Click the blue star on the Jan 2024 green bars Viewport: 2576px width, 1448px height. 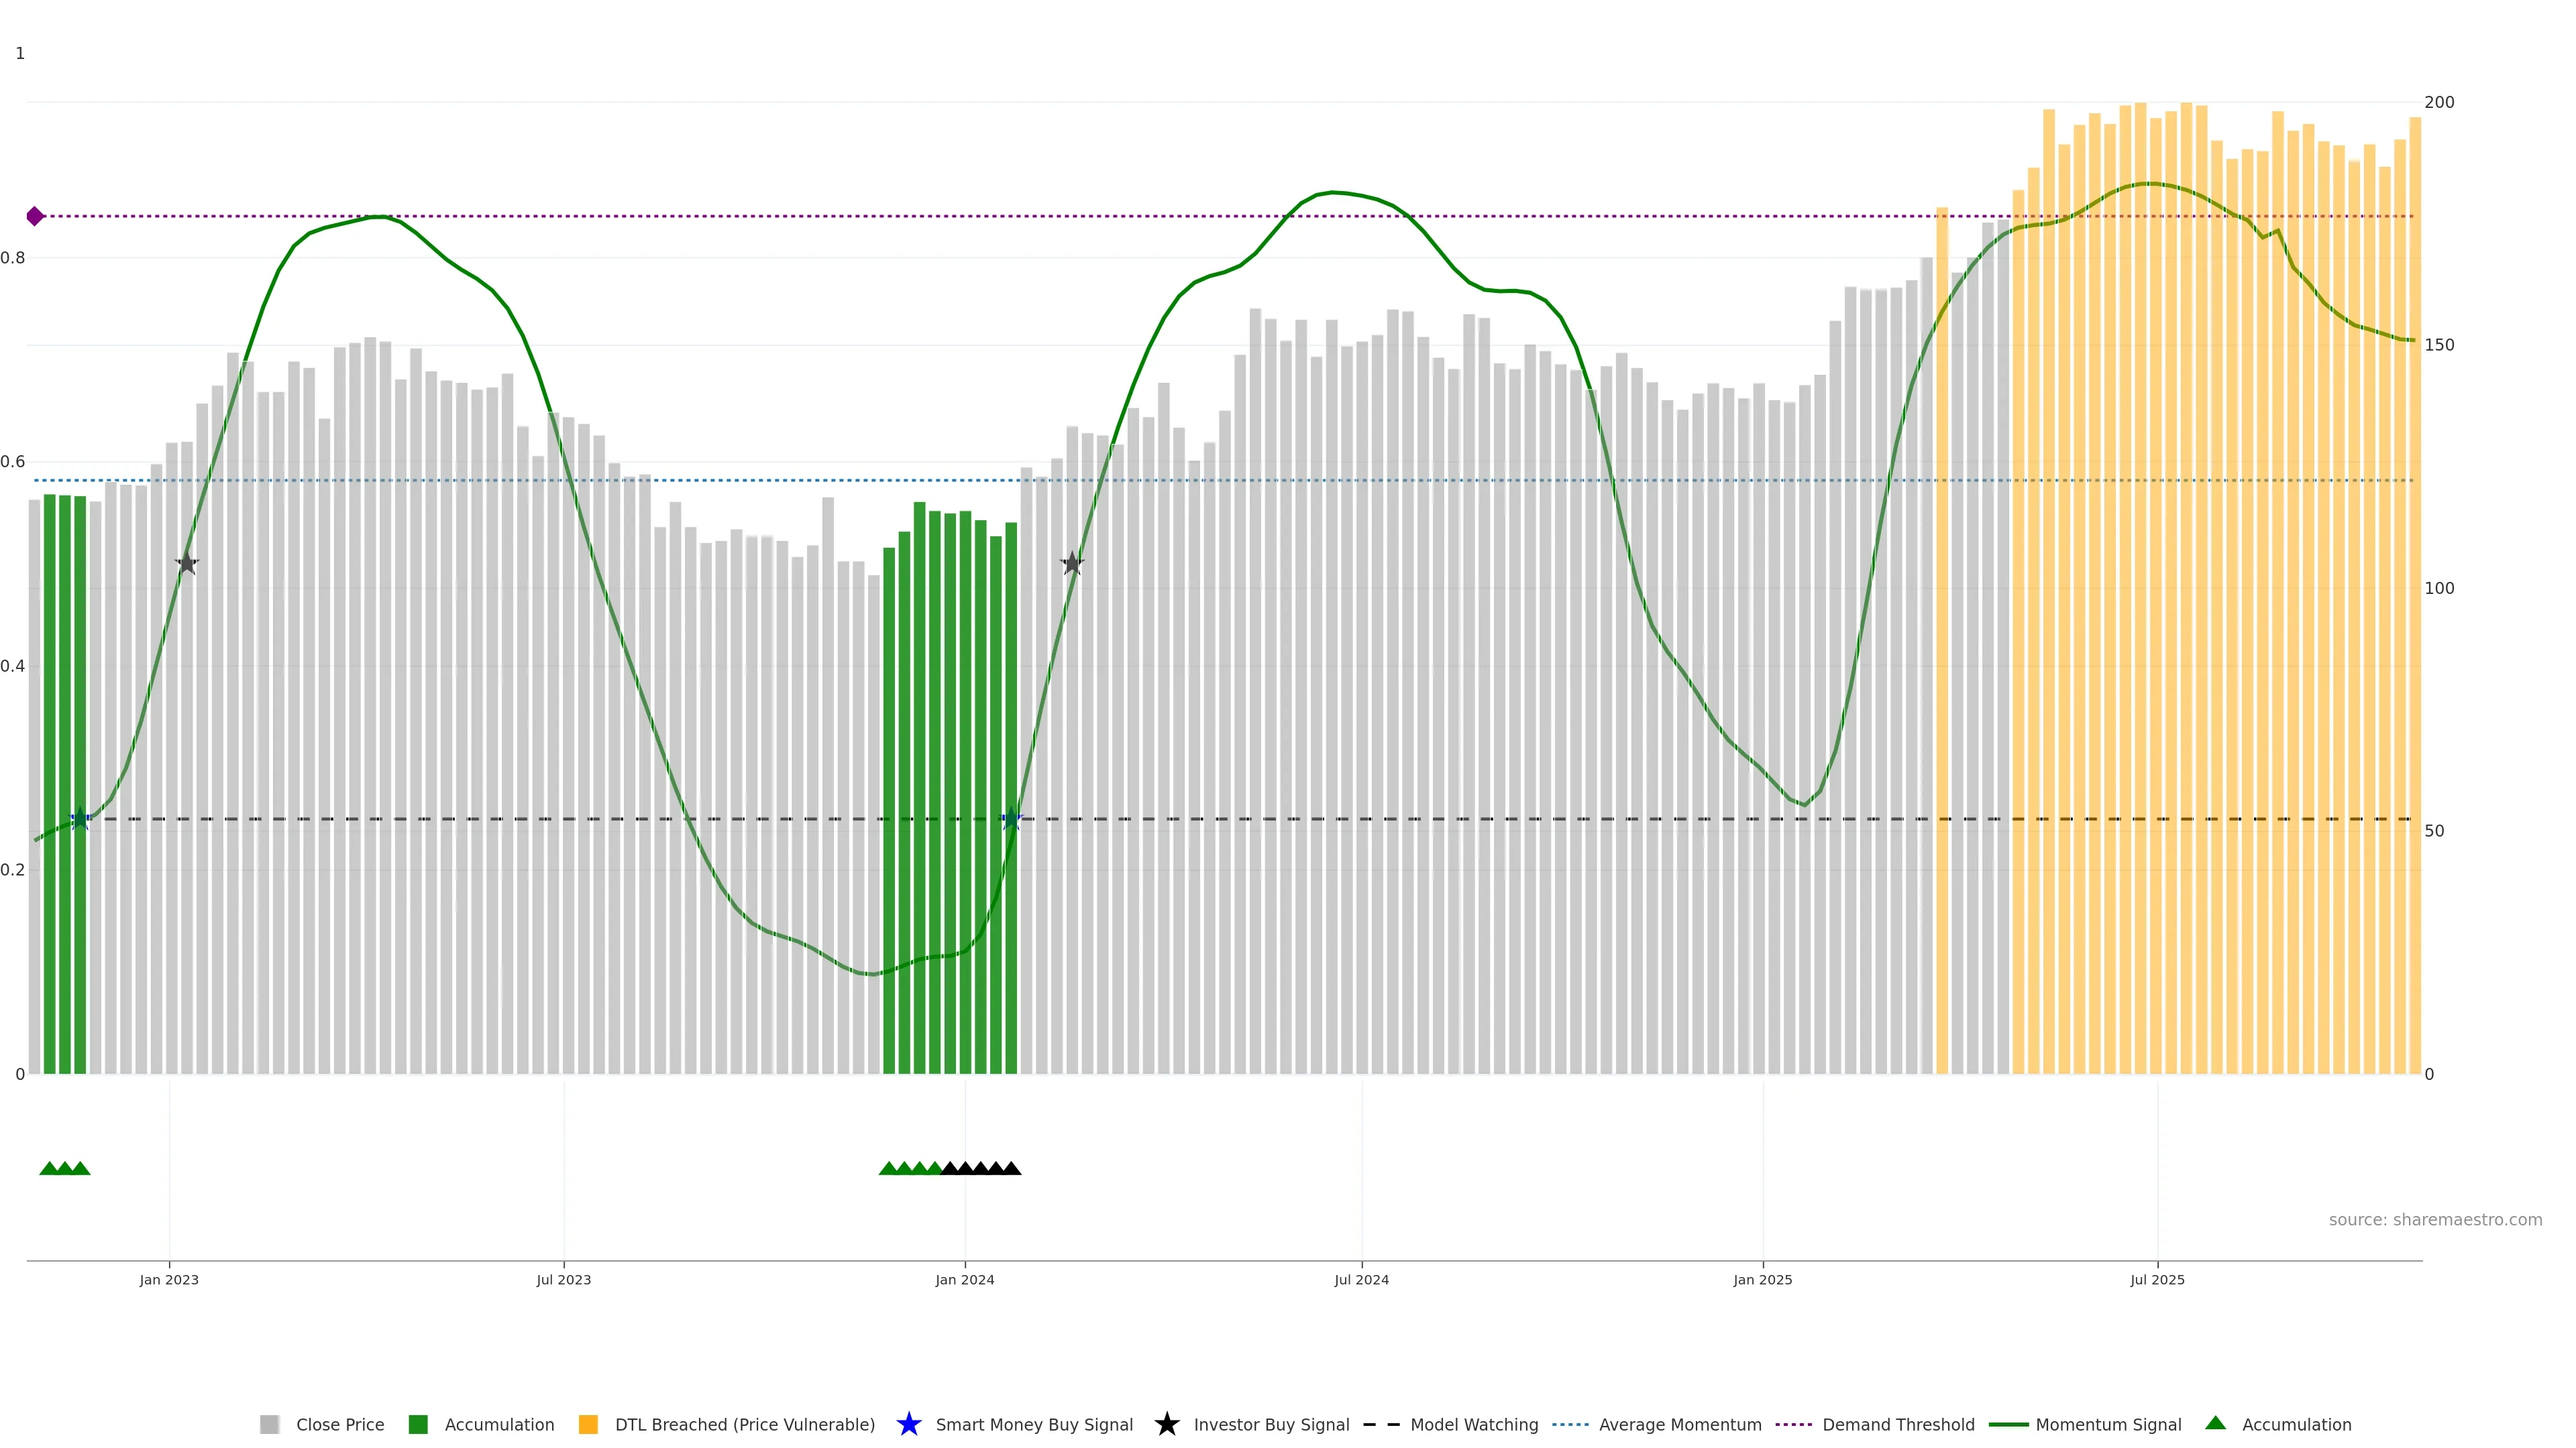point(1011,819)
